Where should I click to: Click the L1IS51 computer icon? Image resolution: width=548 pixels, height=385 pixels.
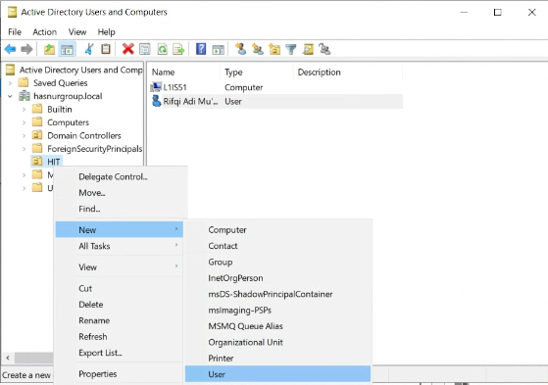click(156, 87)
